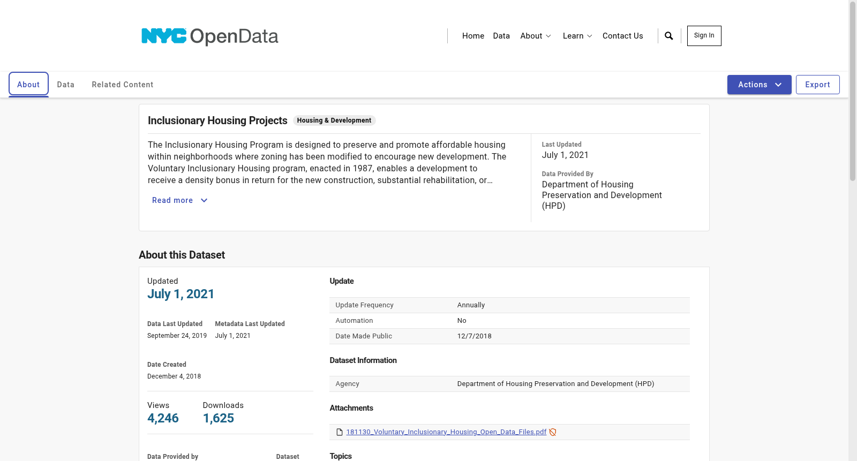857x461 pixels.
Task: Click the shield warning icon beside PDF link
Action: pos(553,432)
